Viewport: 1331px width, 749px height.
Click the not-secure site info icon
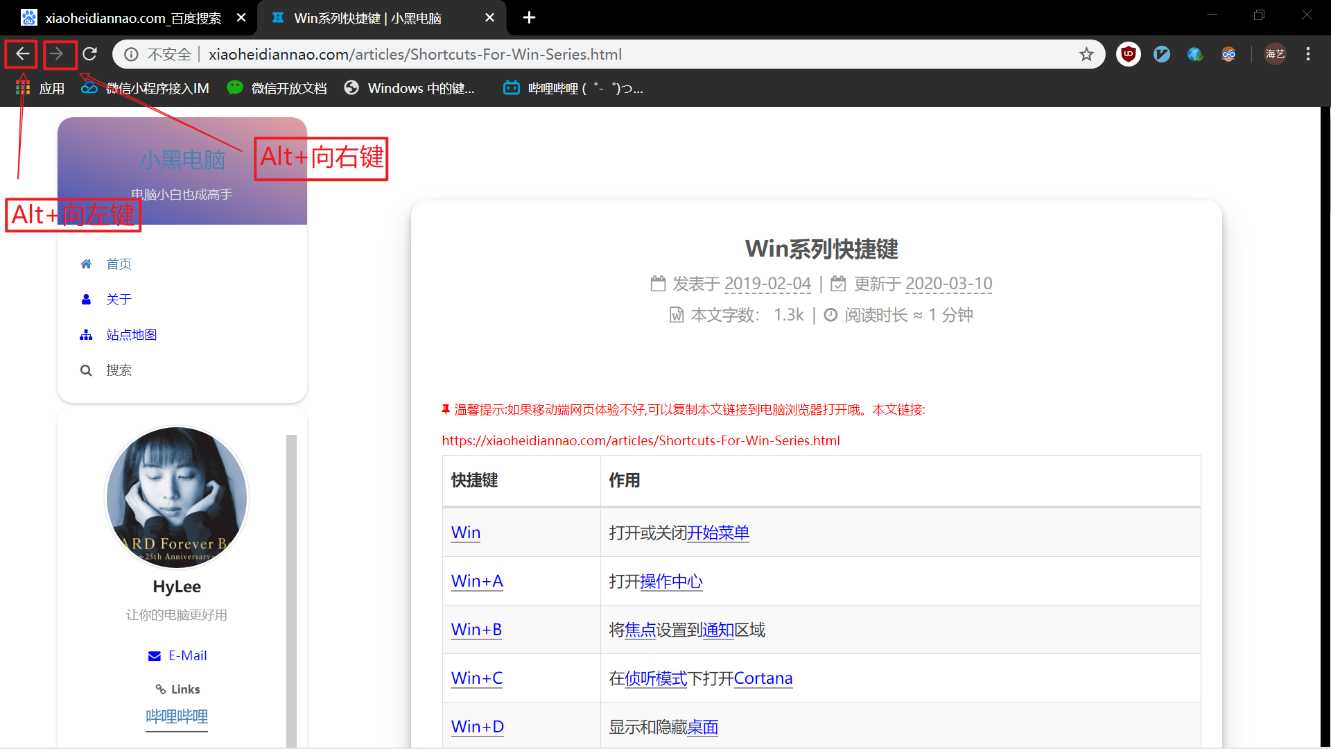click(131, 54)
